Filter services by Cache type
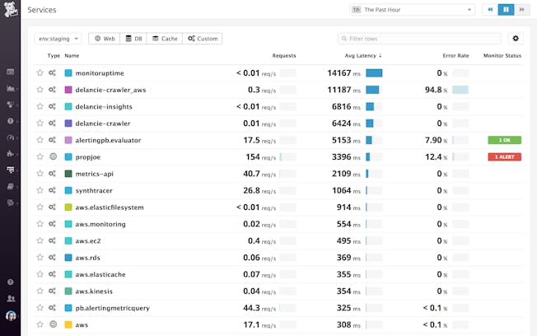This screenshot has width=537, height=336. coord(165,39)
